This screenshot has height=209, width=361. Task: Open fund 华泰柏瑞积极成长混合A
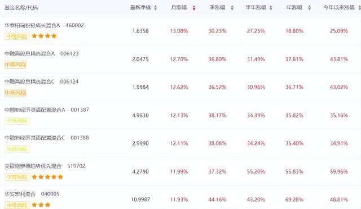32,25
